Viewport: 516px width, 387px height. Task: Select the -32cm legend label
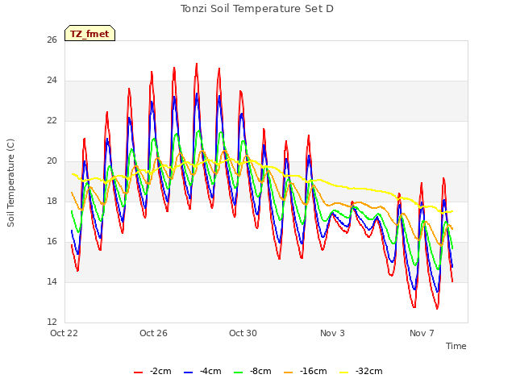pyautogui.click(x=368, y=371)
